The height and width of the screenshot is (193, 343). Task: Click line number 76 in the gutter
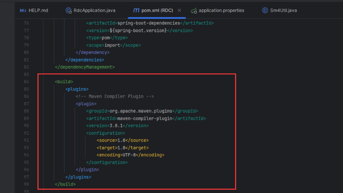pos(27,23)
